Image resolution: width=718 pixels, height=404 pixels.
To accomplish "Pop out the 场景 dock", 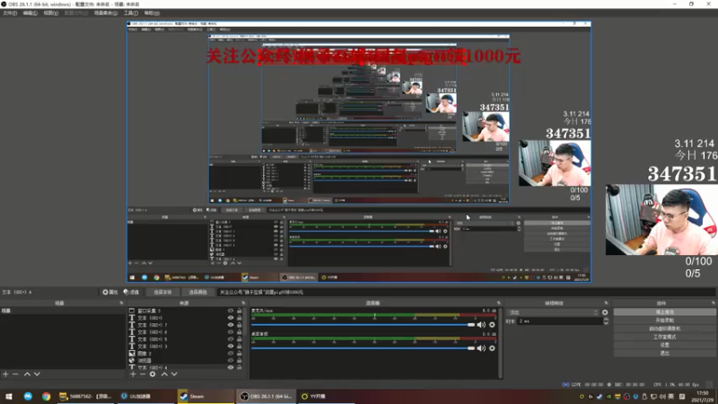I will [121, 303].
